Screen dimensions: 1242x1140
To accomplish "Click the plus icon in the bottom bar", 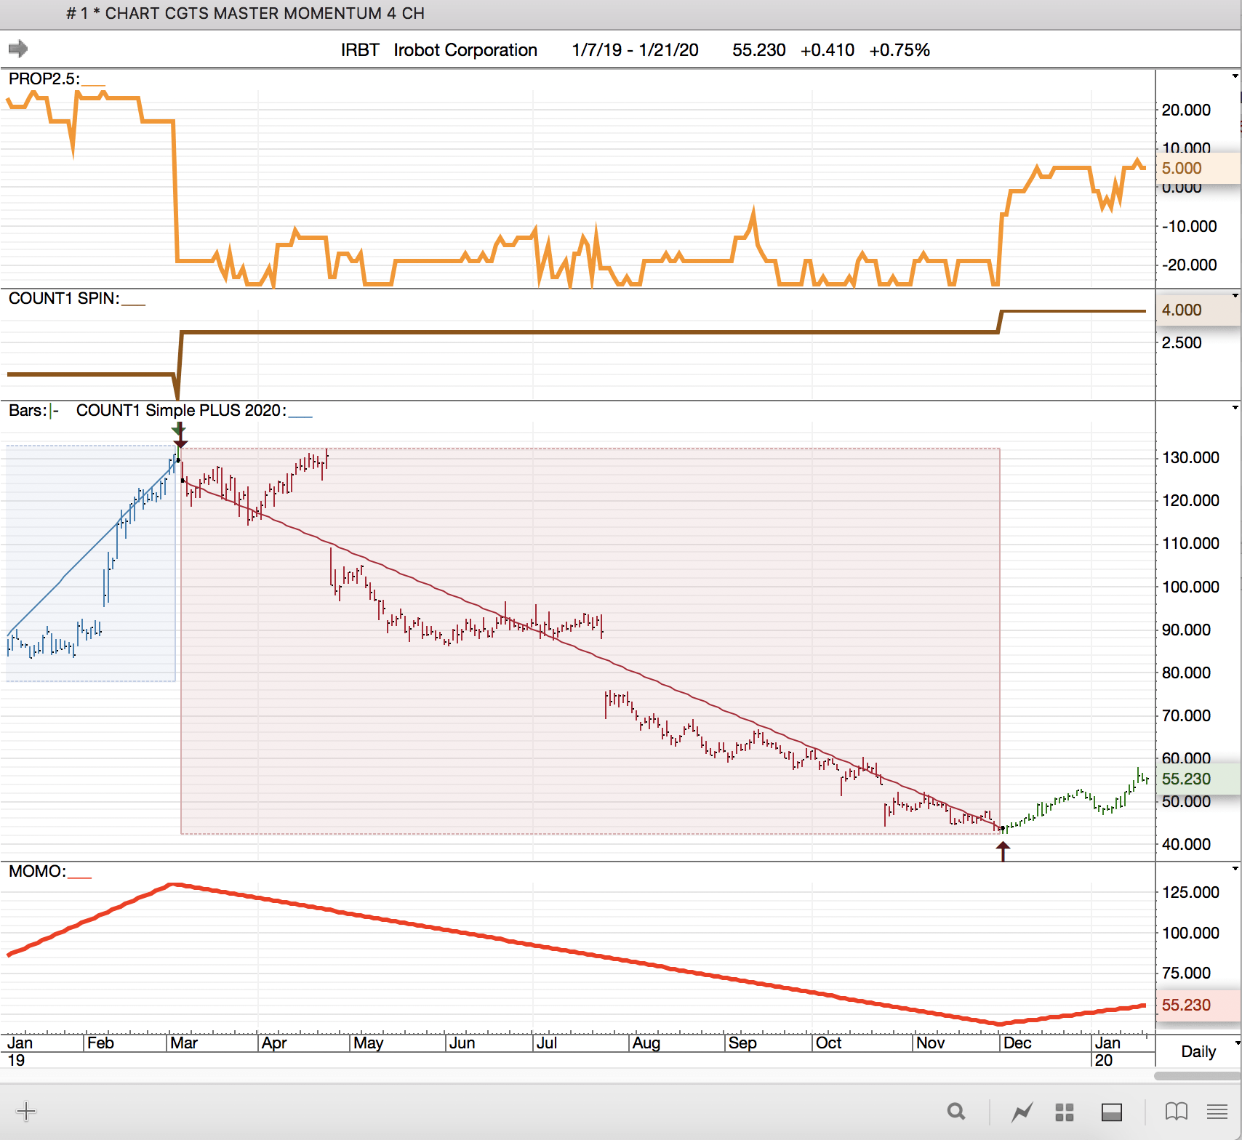I will [x=25, y=1111].
